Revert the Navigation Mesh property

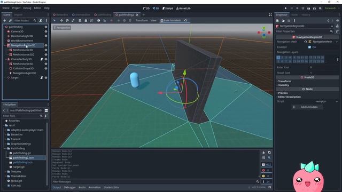coord(305,42)
